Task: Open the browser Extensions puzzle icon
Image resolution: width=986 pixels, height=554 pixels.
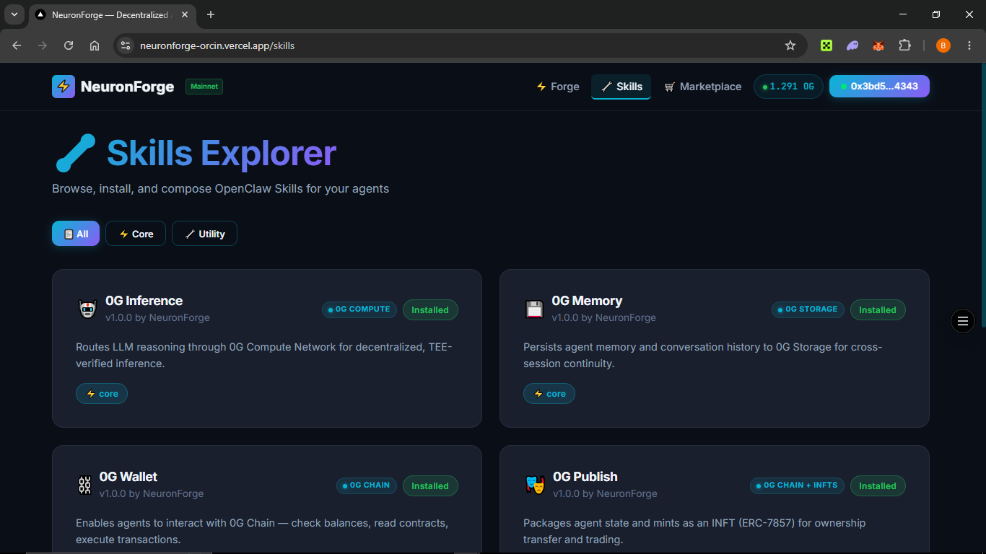Action: [904, 45]
